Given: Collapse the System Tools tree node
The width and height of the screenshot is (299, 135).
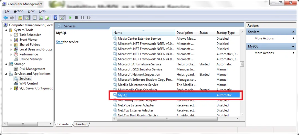Looking at the screenshot, I should tap(6, 30).
